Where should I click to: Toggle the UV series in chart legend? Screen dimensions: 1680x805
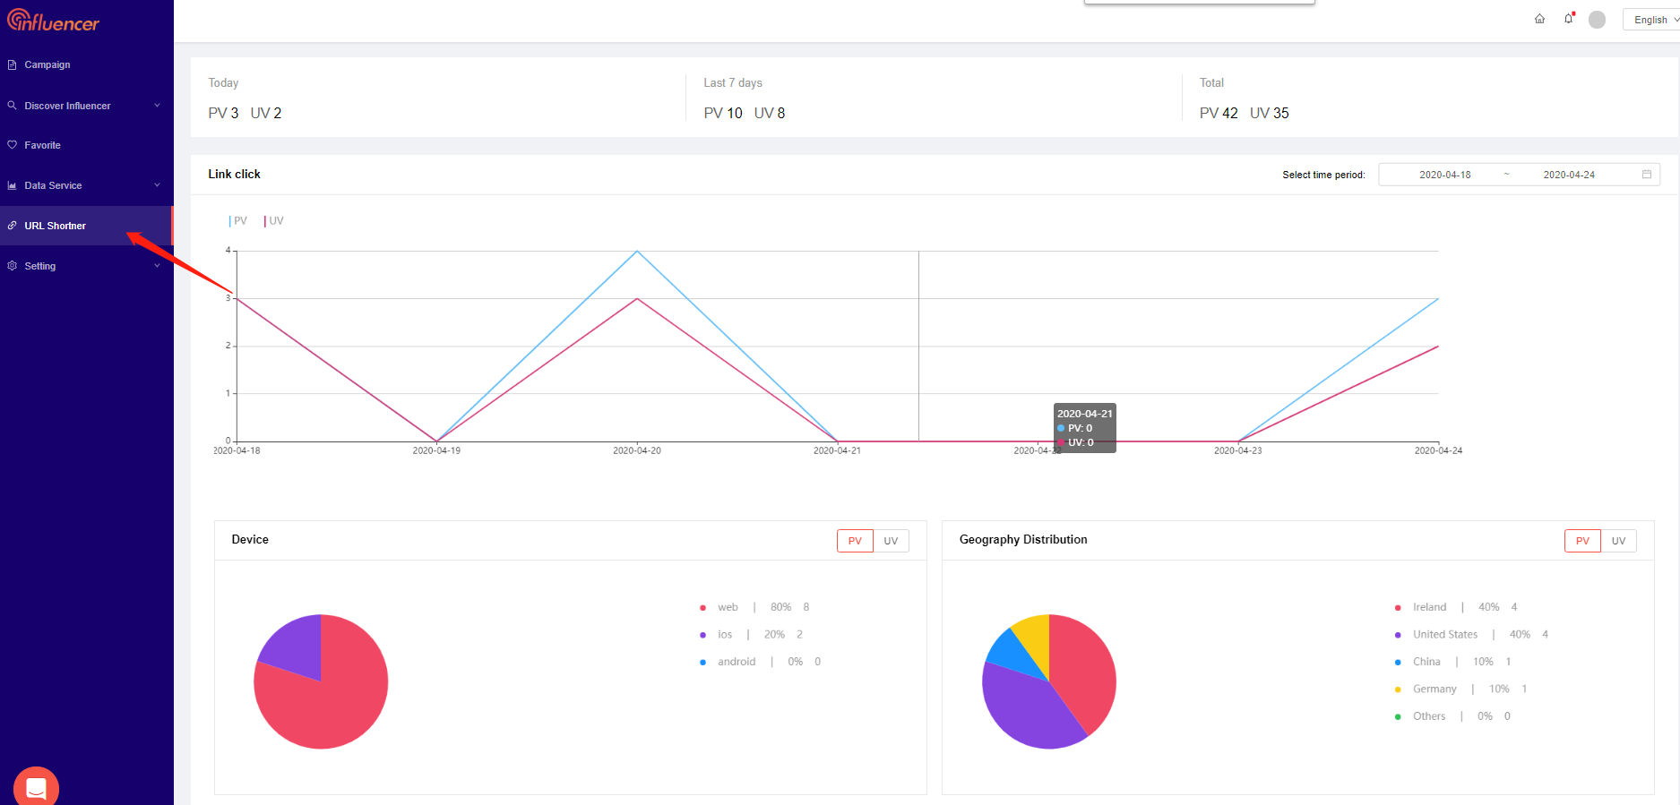coord(274,221)
